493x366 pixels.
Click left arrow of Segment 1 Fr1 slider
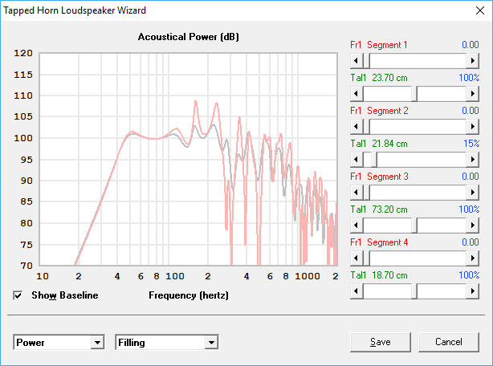click(357, 61)
